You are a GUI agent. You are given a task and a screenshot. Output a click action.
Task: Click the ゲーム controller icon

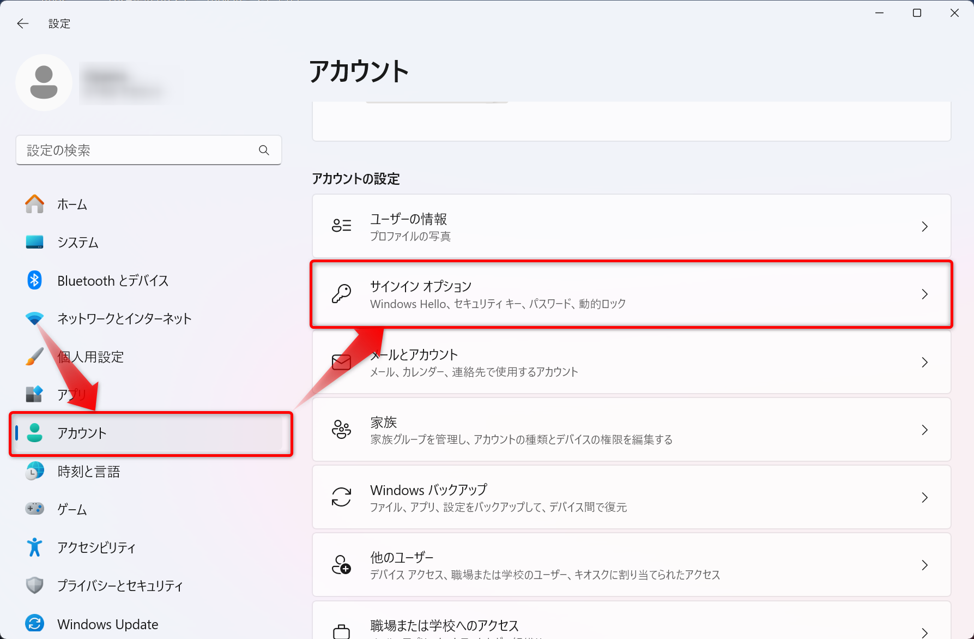point(34,509)
